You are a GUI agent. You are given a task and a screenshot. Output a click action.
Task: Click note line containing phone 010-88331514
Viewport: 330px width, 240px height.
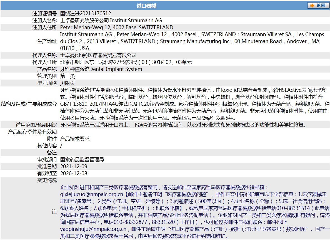[195, 208]
